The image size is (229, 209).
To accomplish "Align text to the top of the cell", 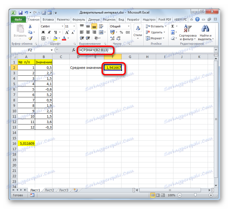I will pos(82,26).
